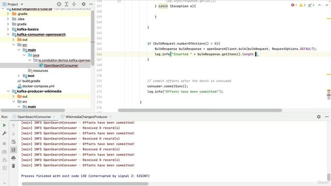Click line number 166 in gutter

tap(99, 54)
